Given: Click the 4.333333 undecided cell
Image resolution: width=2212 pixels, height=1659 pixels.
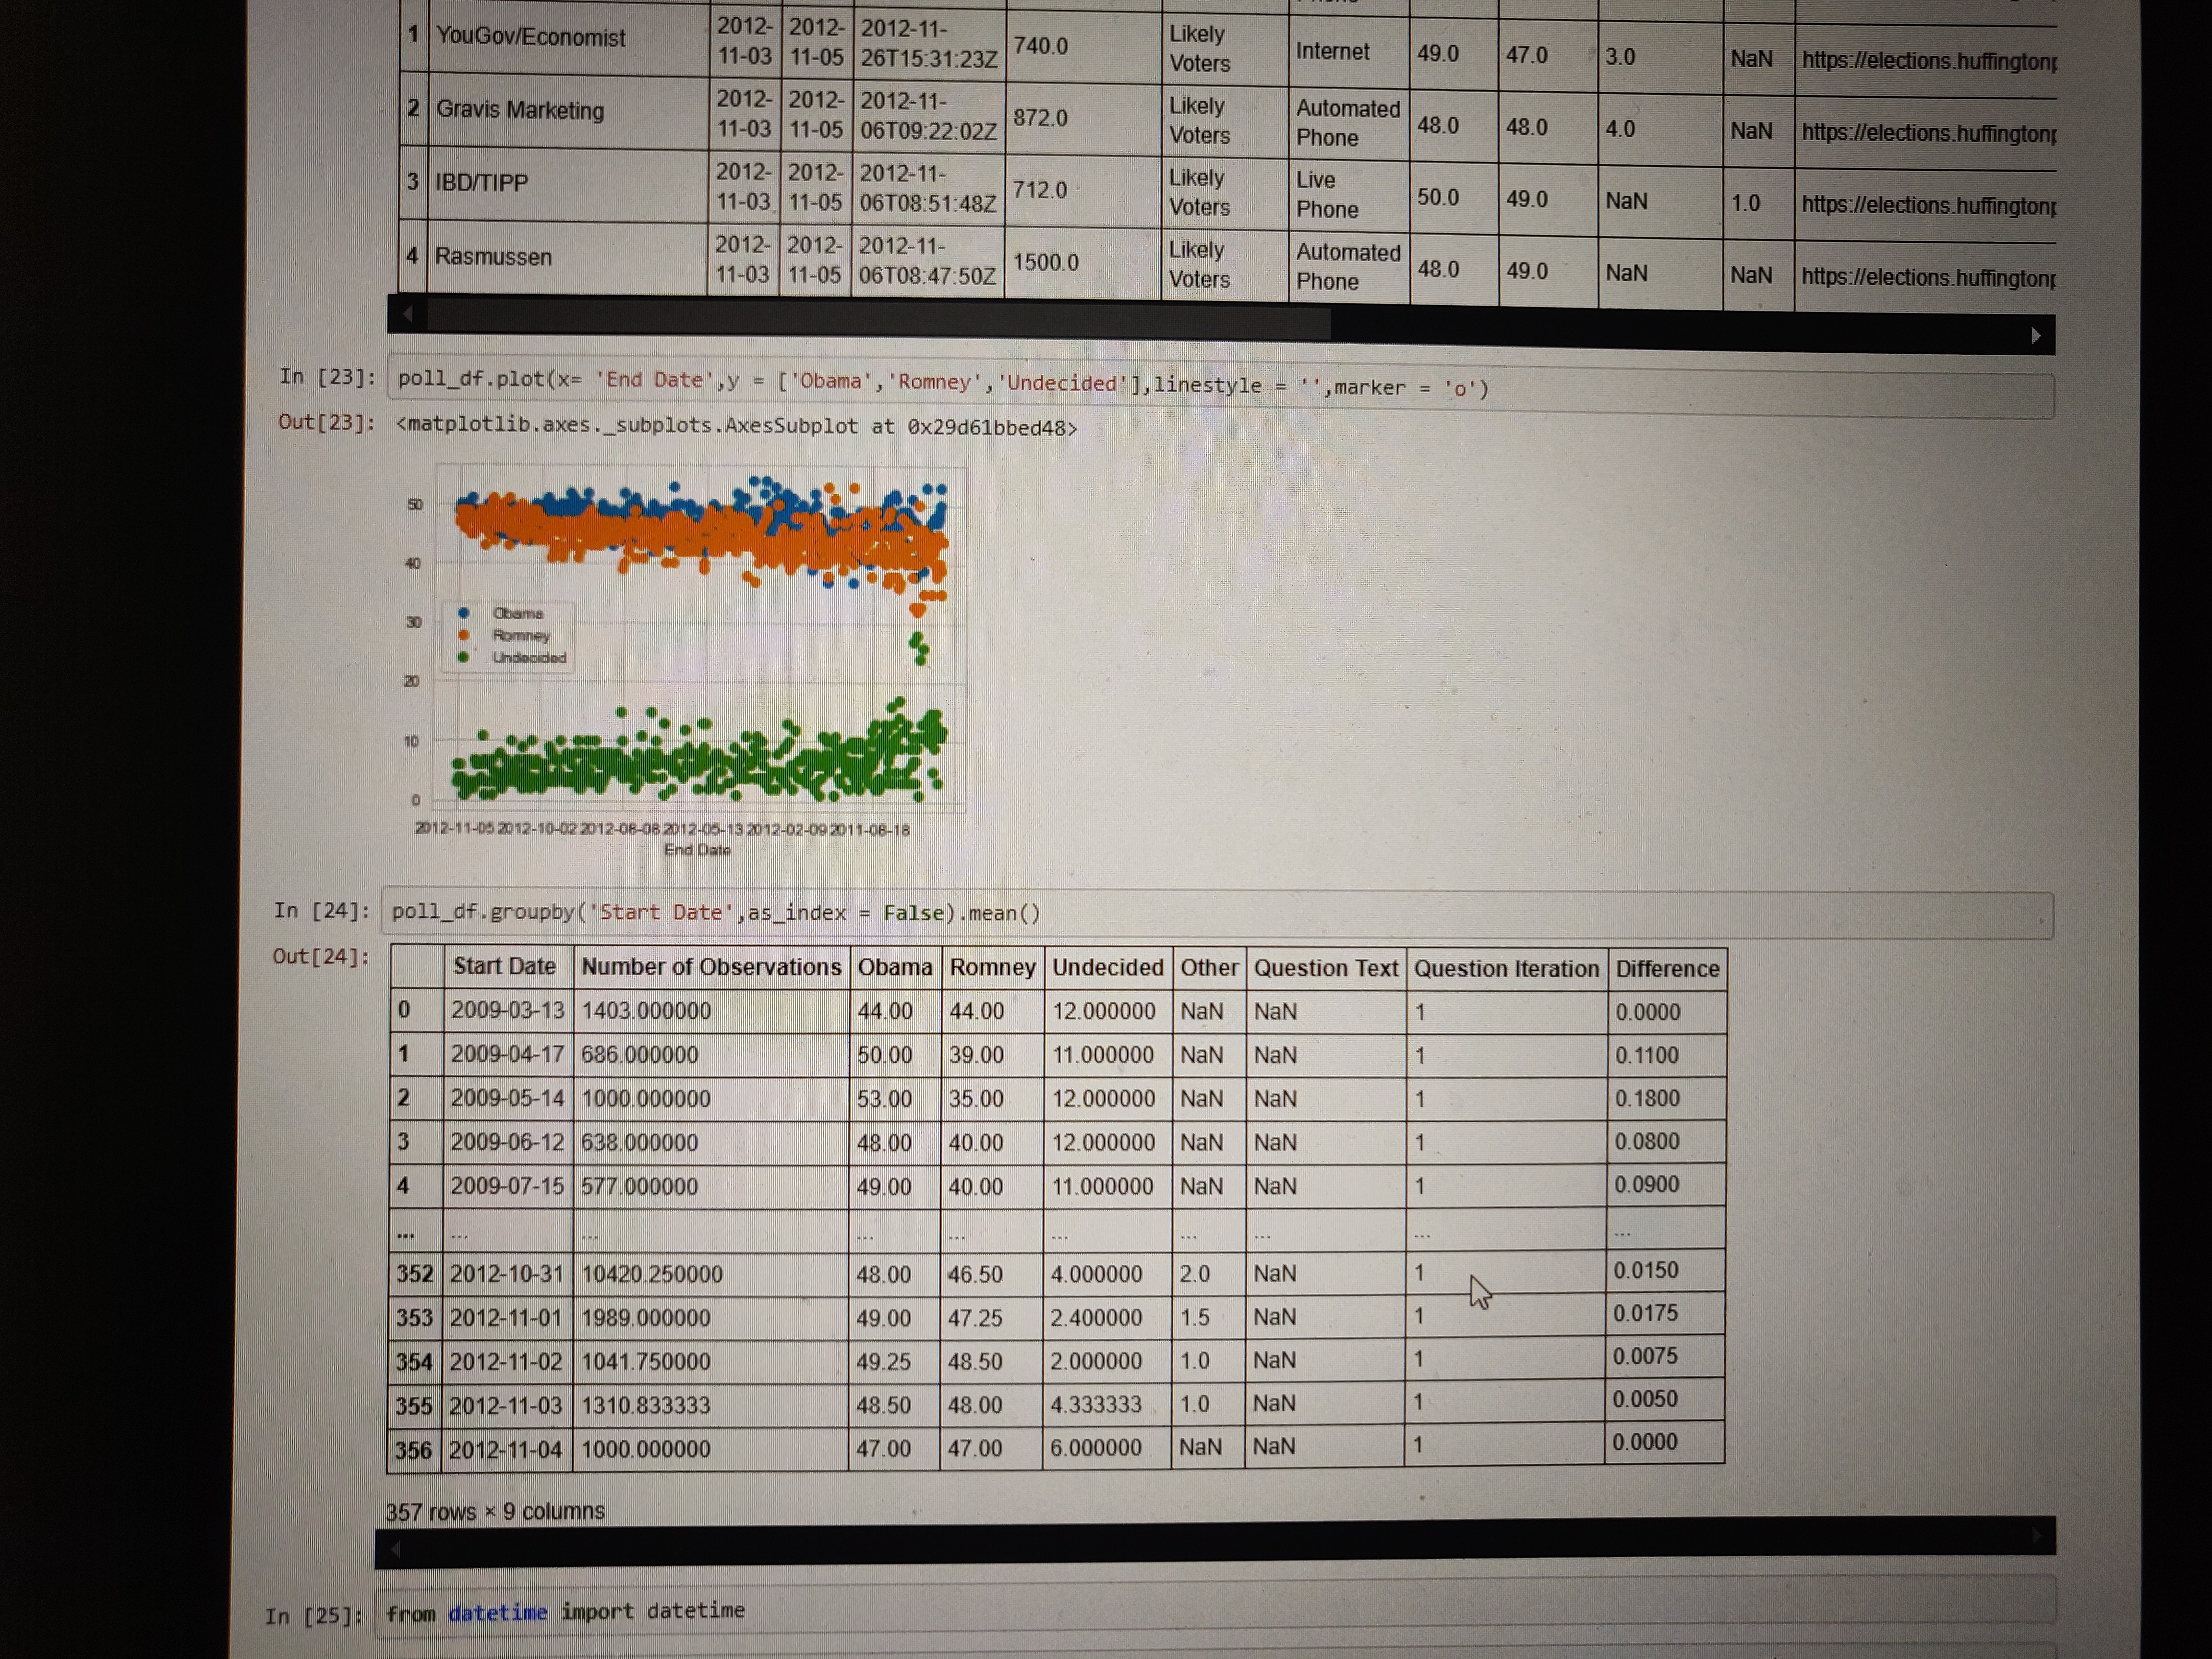Looking at the screenshot, I should point(1106,1404).
